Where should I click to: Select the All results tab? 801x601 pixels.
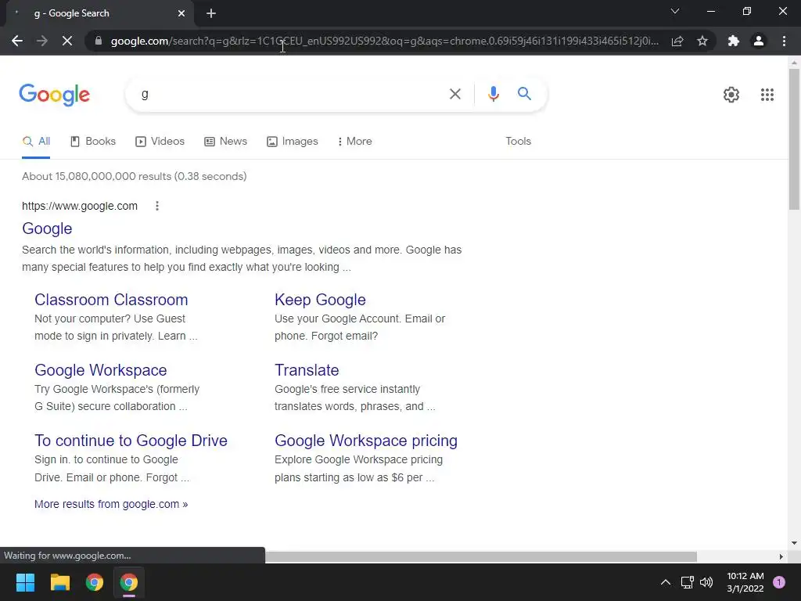[36, 142]
